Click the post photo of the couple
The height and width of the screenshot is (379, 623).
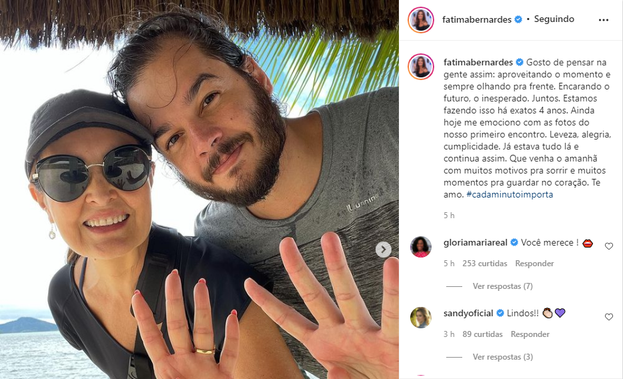(199, 190)
